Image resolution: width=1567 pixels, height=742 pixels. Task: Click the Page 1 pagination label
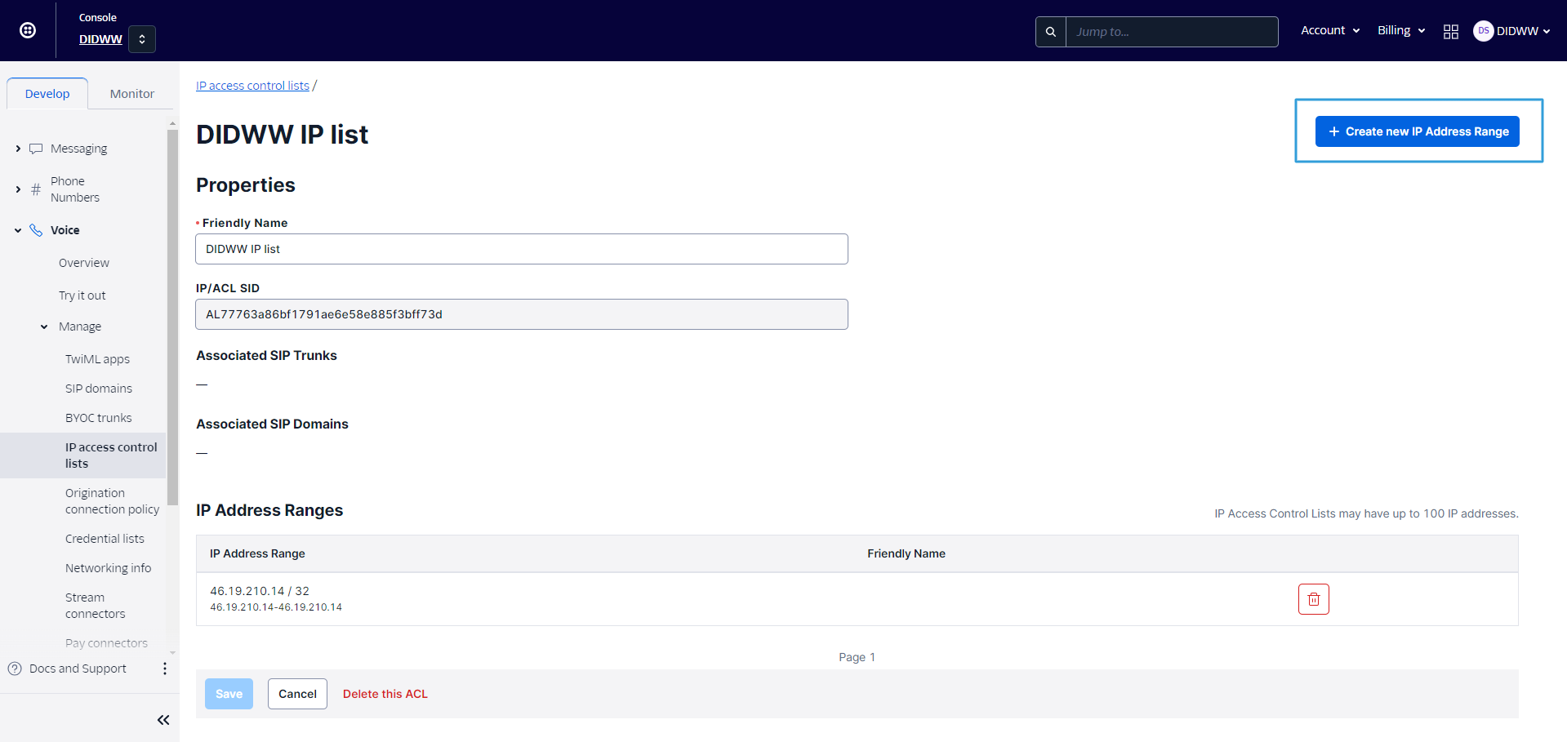coord(857,657)
